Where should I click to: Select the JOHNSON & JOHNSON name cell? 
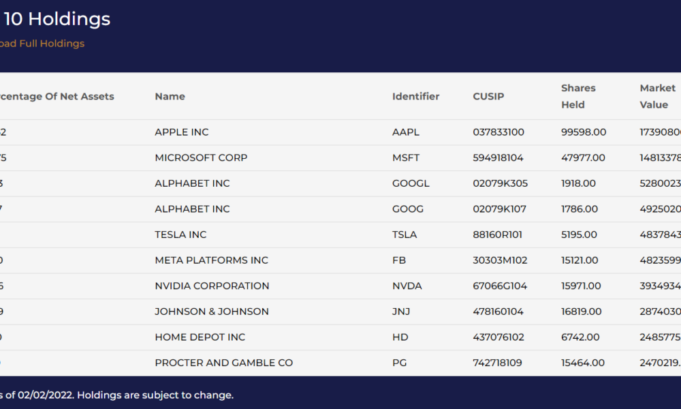pyautogui.click(x=212, y=311)
